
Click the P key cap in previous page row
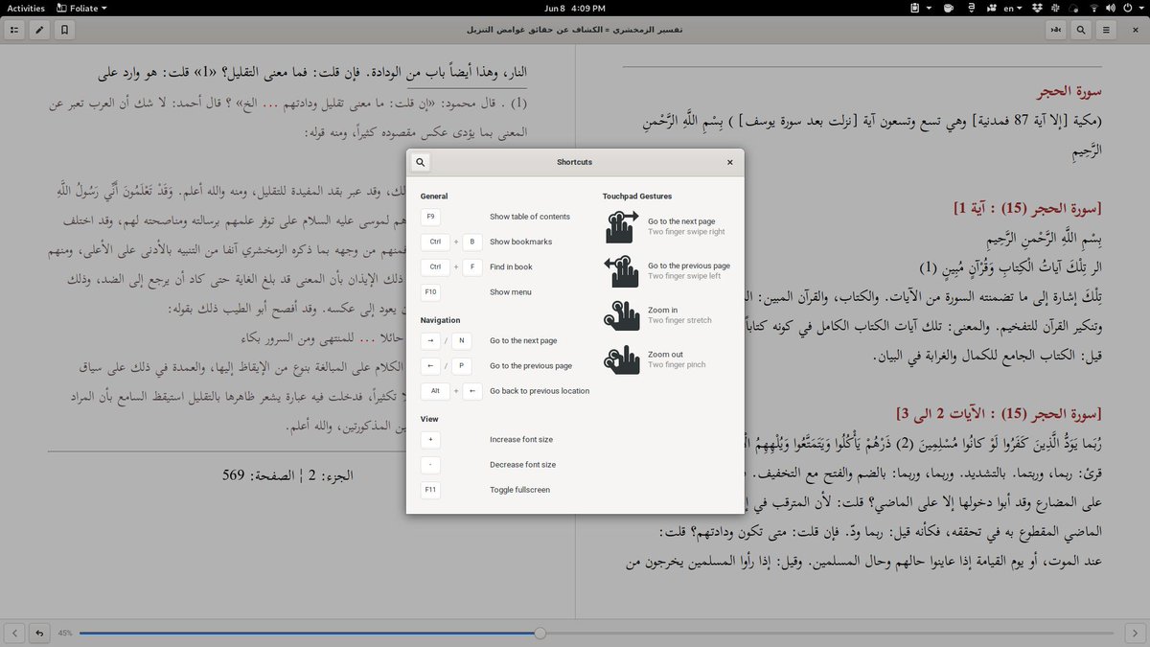[x=461, y=365]
